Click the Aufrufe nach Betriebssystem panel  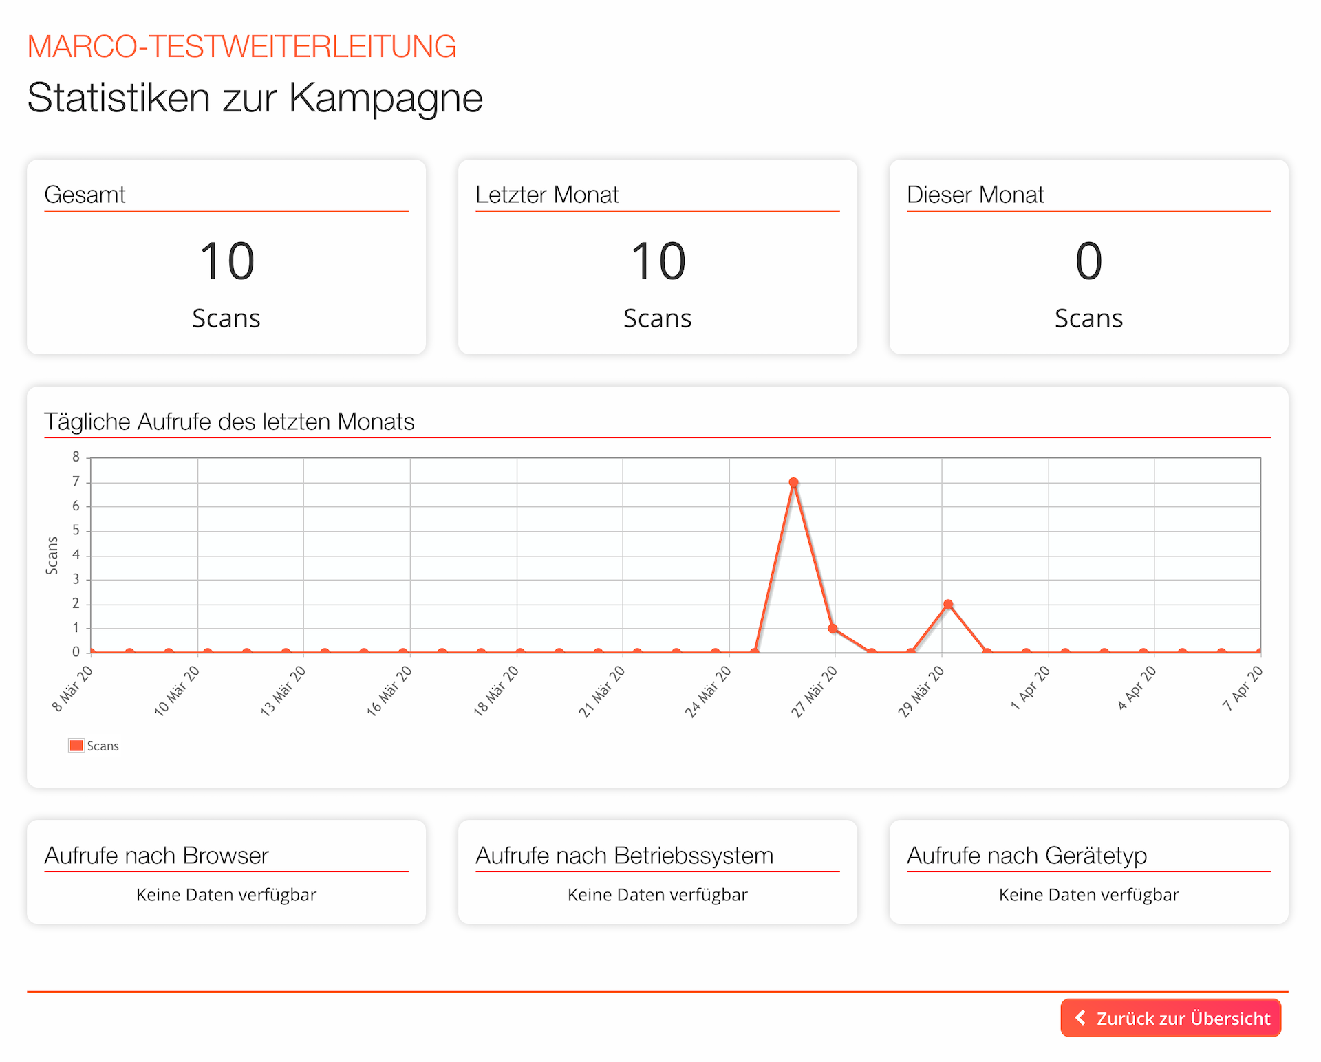click(657, 871)
